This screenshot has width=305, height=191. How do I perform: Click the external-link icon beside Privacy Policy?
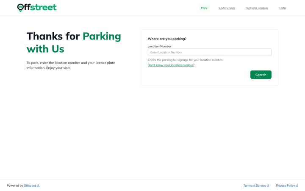[297, 186]
